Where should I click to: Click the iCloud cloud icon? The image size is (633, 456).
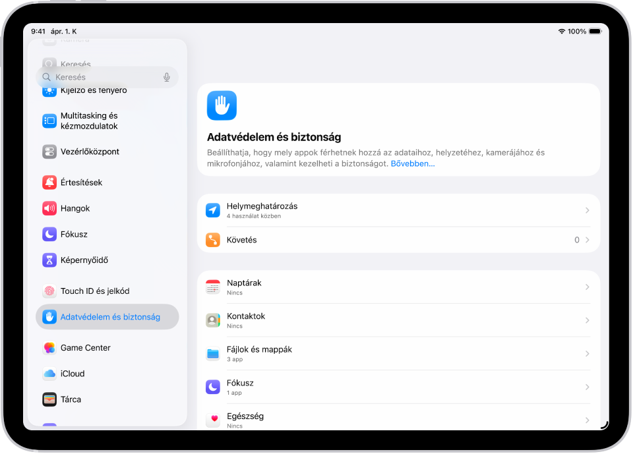[49, 374]
